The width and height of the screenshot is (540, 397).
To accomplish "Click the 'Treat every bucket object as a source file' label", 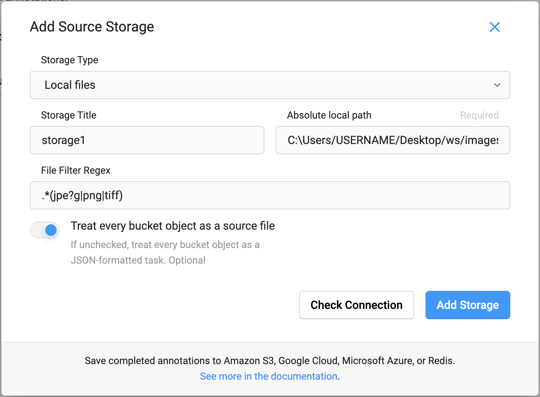I will [173, 226].
